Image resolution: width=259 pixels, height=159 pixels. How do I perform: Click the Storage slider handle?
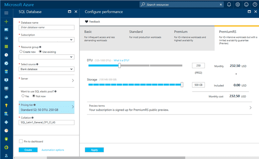point(182,85)
